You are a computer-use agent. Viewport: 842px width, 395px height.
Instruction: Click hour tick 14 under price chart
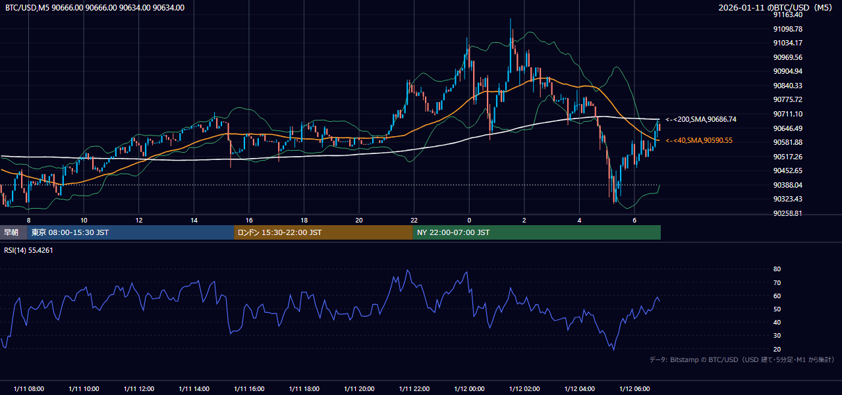point(194,220)
